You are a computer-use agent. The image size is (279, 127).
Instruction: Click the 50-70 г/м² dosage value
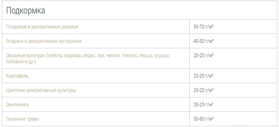tap(203, 27)
